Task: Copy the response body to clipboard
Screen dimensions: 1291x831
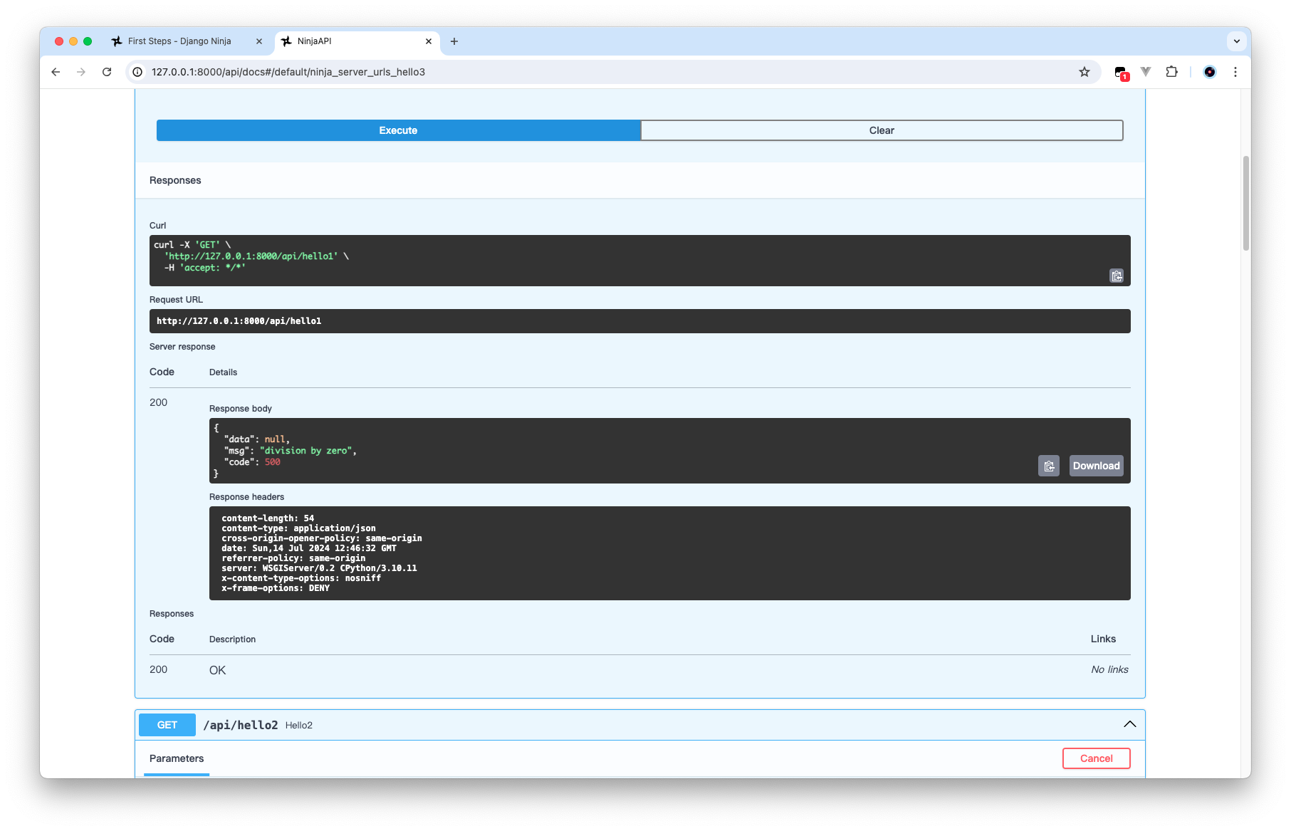Action: click(x=1049, y=466)
